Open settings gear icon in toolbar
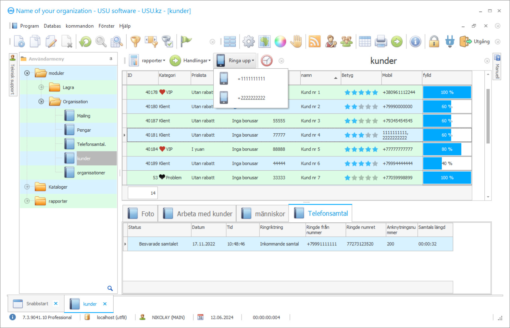The height and width of the screenshot is (328, 510). click(249, 42)
